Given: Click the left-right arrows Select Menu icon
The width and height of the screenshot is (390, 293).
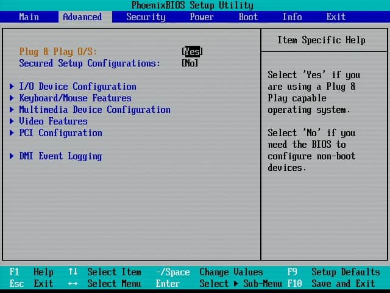Looking at the screenshot, I should 73,283.
